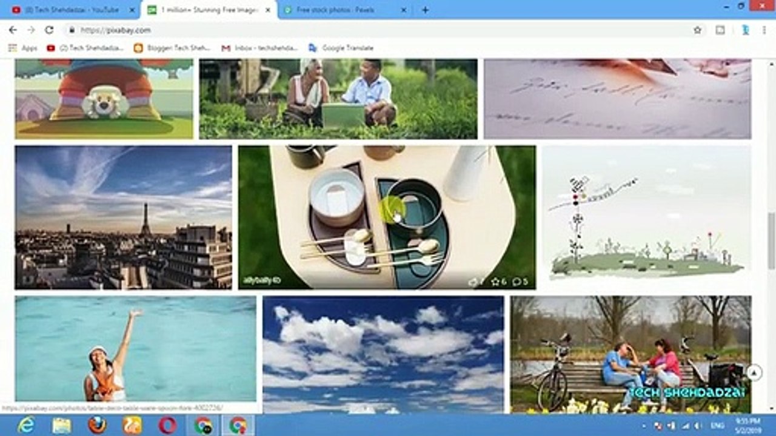Switch to the first Chrome taskbar window

click(203, 425)
